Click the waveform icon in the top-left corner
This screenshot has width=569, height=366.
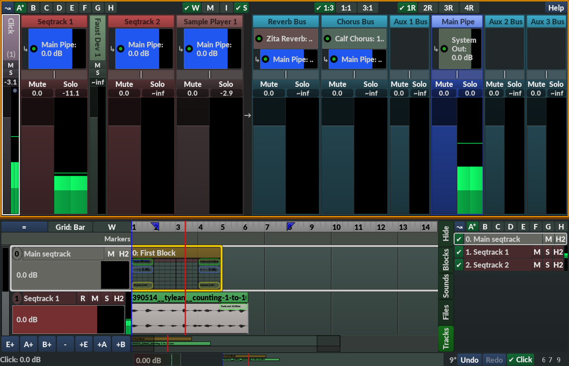7,7
